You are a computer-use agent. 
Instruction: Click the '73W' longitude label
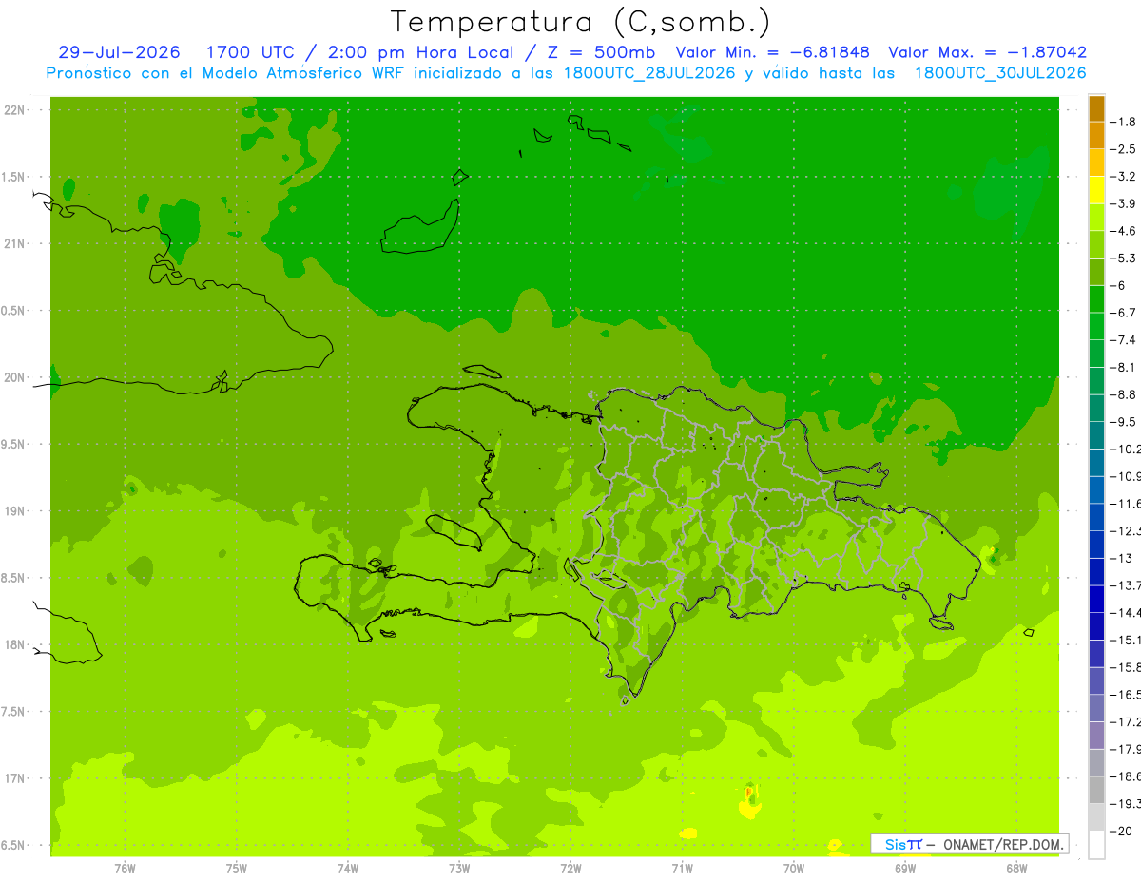459,869
